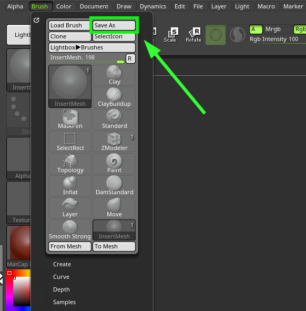Expand the Samples section
The width and height of the screenshot is (306, 311).
64,302
